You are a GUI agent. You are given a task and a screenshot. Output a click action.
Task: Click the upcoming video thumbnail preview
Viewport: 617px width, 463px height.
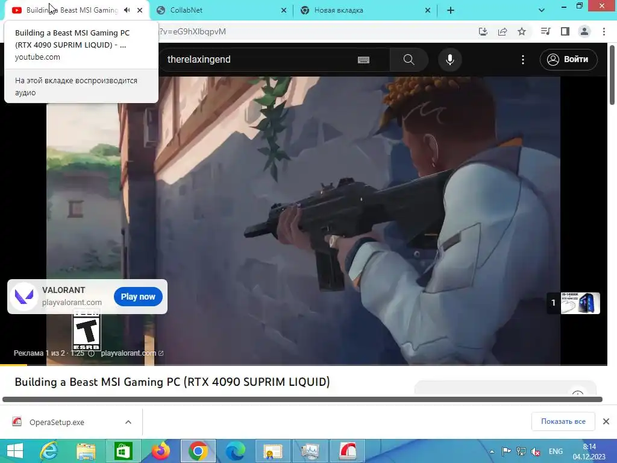580,303
